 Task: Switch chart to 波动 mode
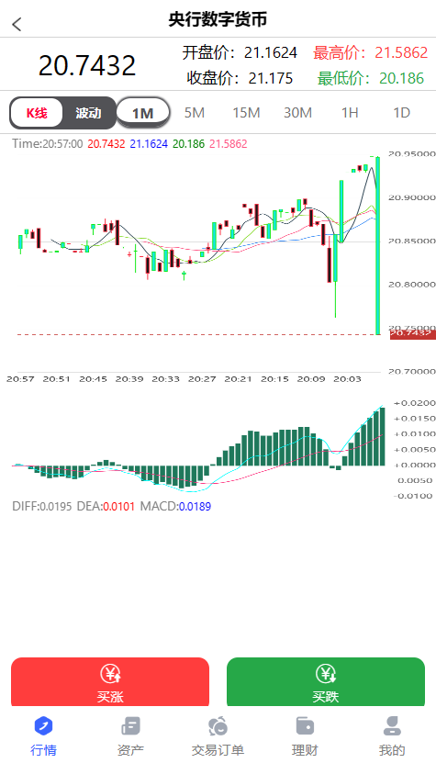[x=88, y=113]
